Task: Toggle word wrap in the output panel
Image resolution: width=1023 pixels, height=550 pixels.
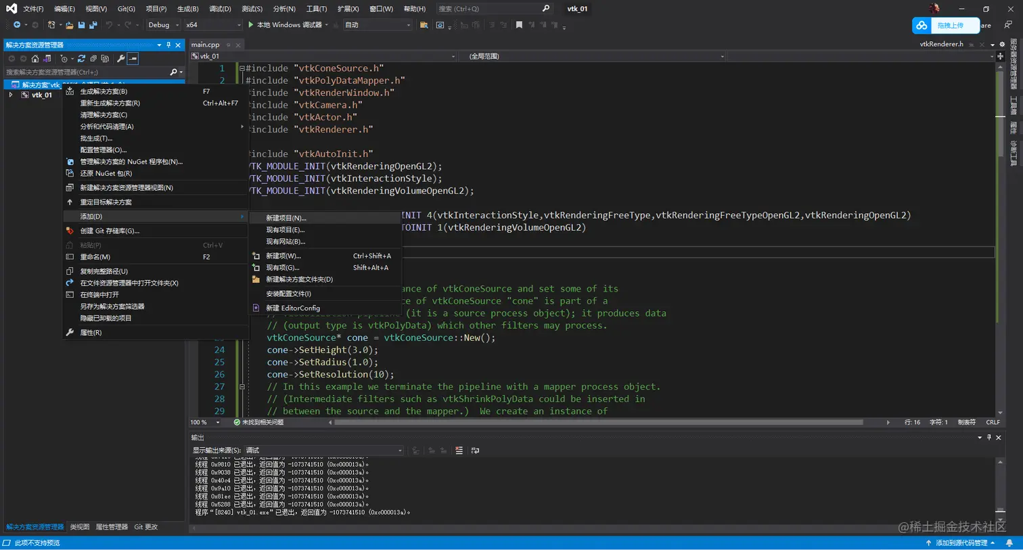Action: [x=475, y=451]
